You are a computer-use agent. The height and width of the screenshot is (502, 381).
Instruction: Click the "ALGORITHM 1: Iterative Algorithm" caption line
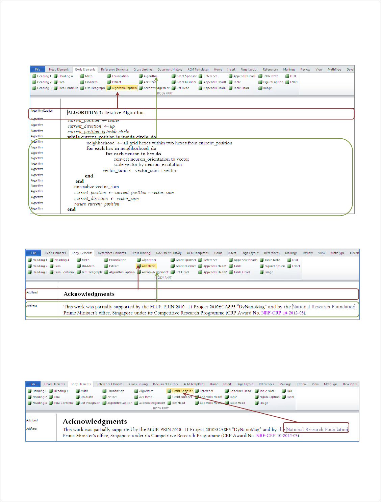106,113
